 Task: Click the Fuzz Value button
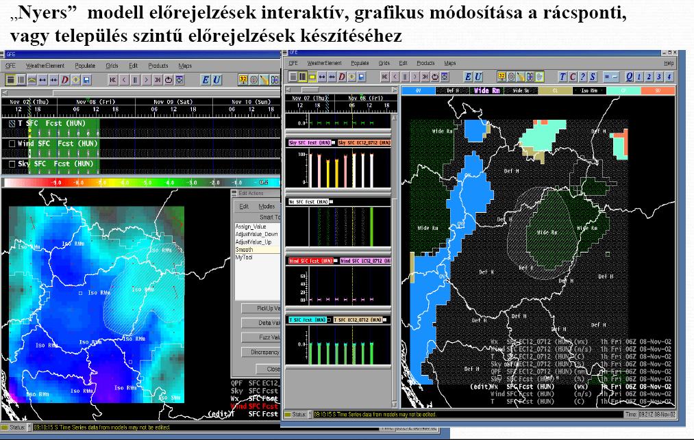261,337
